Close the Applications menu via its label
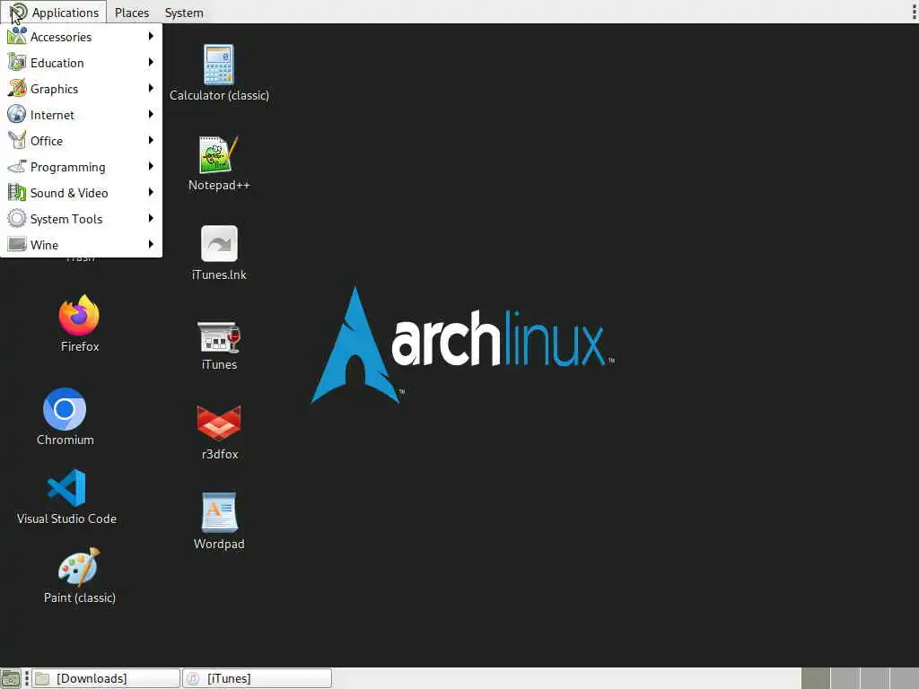The height and width of the screenshot is (689, 919). 65,13
